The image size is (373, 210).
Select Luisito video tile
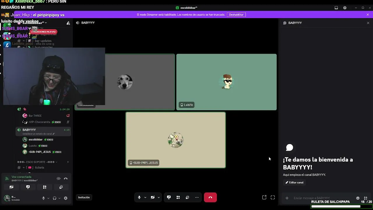[226, 82]
